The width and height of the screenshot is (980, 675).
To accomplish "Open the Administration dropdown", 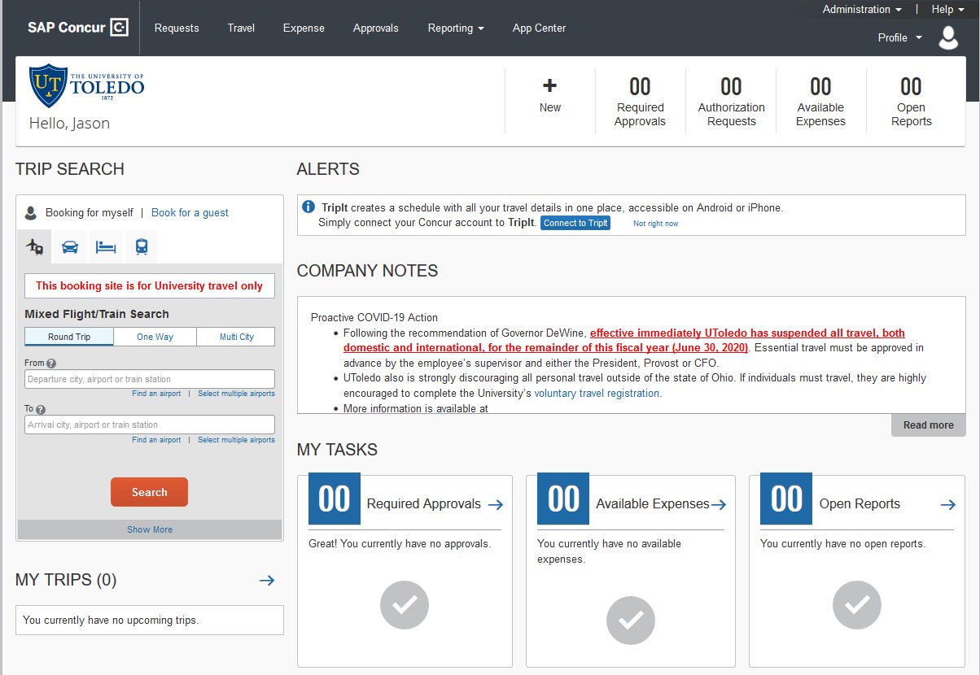I will pos(862,10).
